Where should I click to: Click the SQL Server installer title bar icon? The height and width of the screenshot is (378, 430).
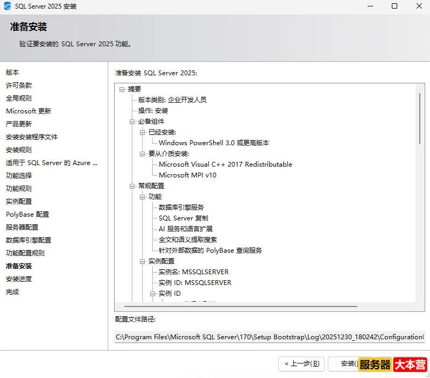click(x=8, y=6)
